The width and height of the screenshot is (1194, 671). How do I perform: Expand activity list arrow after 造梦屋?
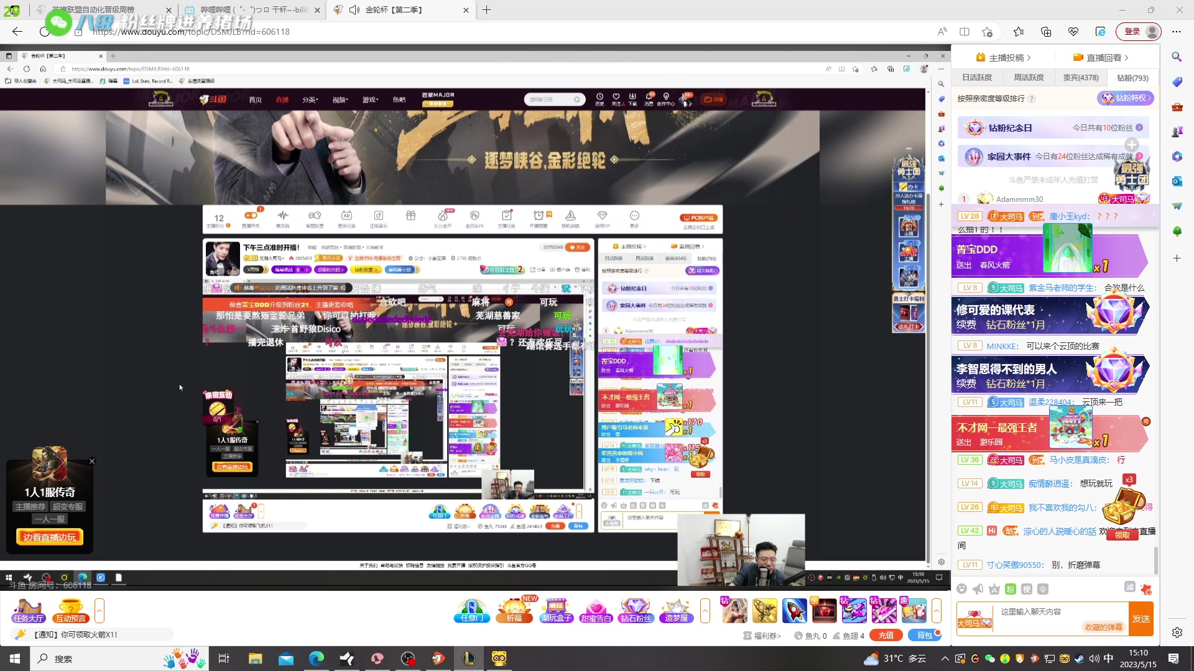(x=705, y=611)
